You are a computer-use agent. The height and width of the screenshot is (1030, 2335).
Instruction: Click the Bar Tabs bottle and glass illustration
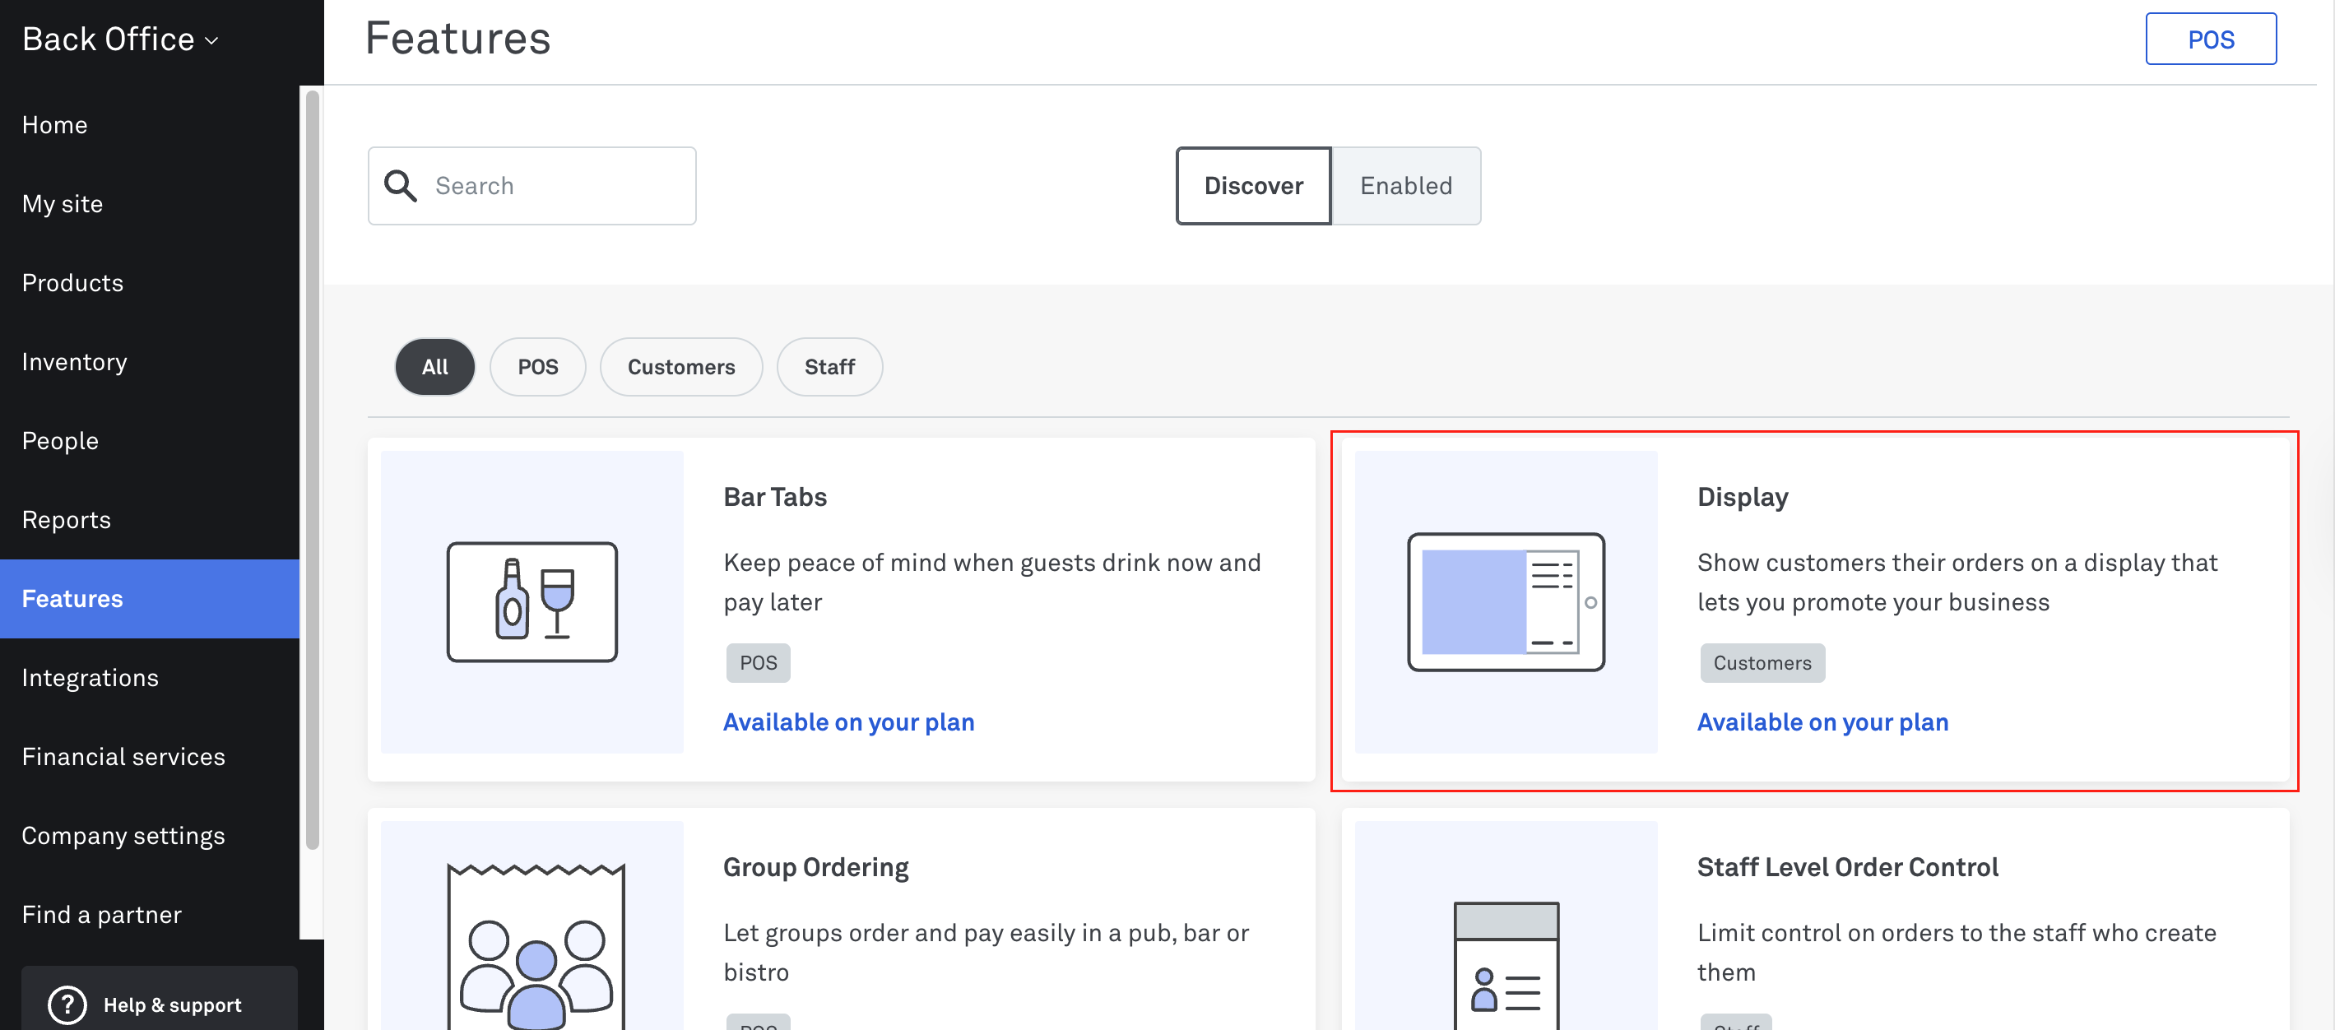pos(532,602)
